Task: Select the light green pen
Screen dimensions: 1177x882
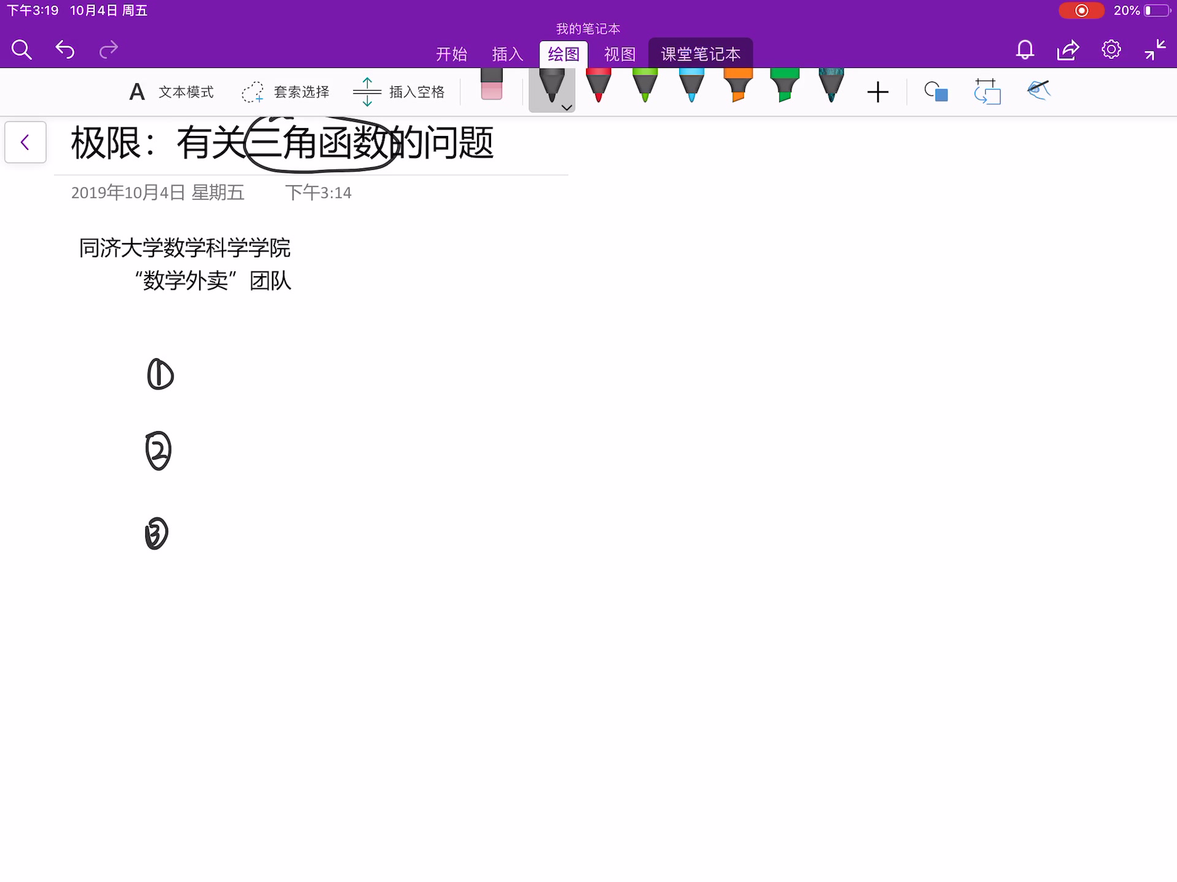Action: pyautogui.click(x=645, y=85)
